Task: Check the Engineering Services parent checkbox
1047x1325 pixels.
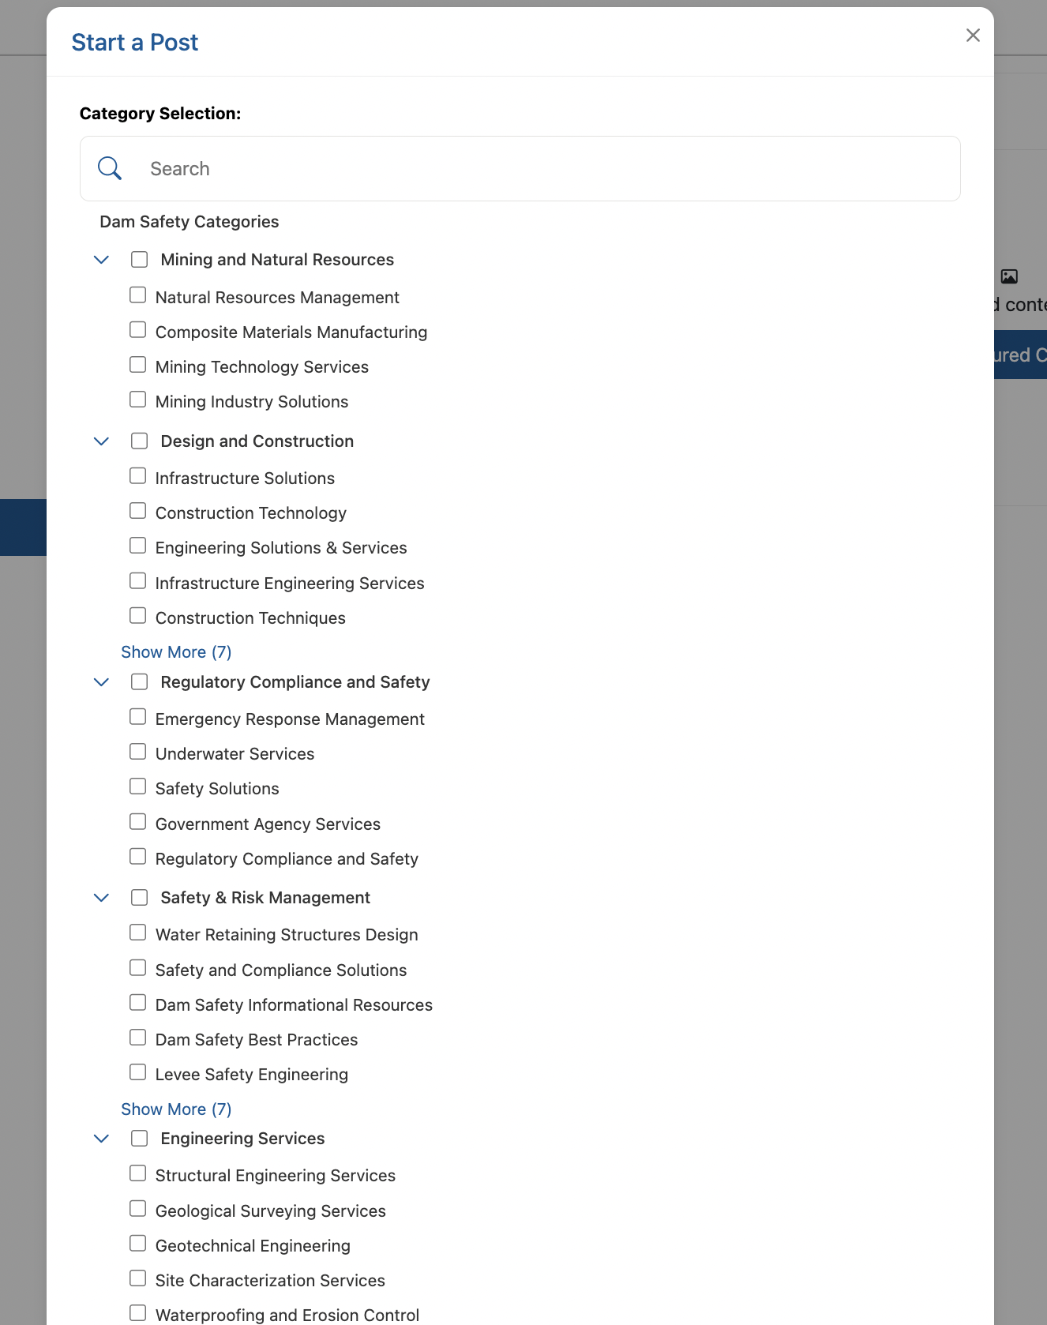Action: click(x=140, y=1139)
